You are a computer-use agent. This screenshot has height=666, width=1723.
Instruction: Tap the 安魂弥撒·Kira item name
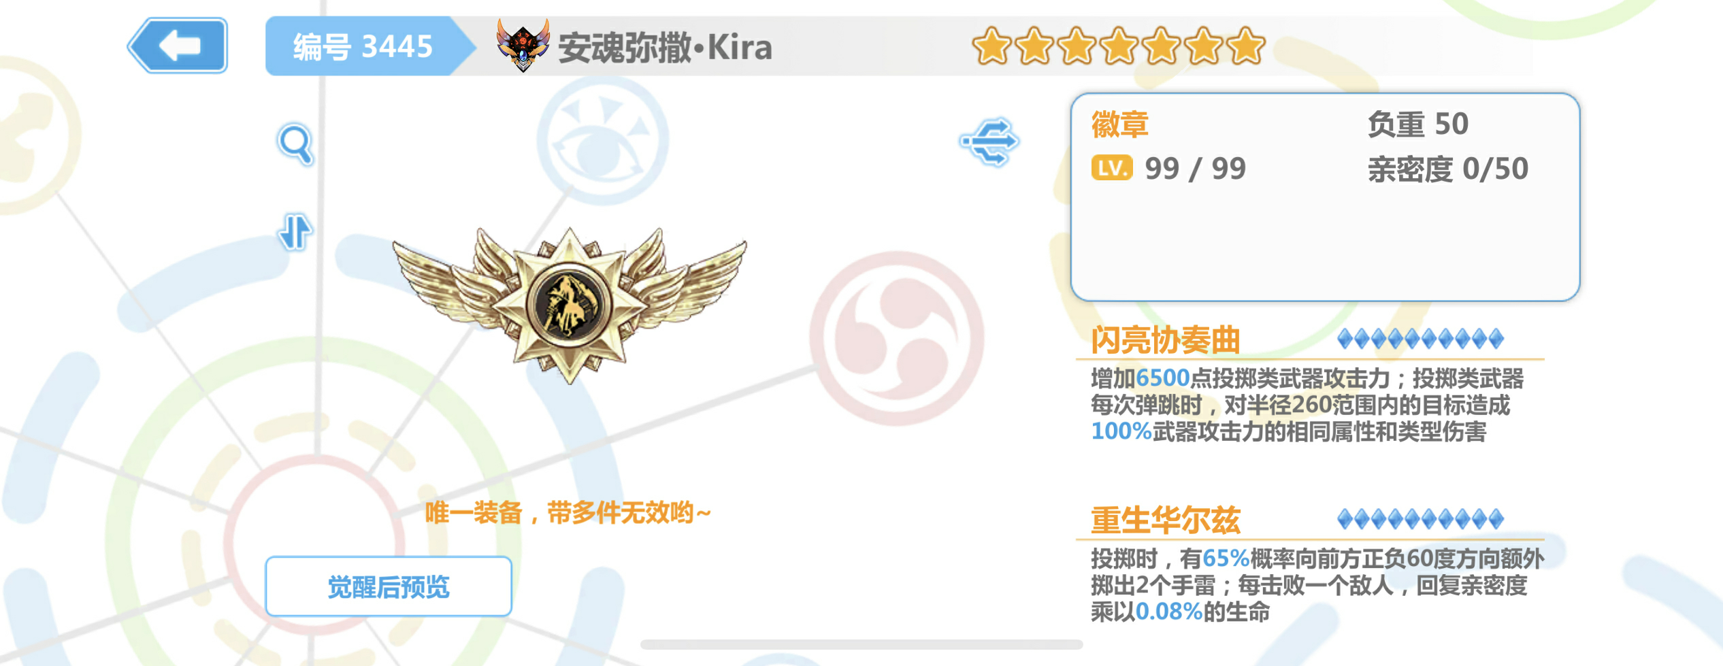tap(665, 48)
